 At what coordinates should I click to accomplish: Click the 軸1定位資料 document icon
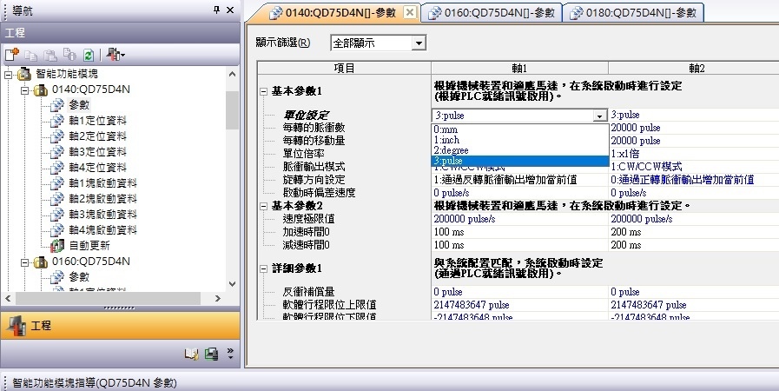57,121
